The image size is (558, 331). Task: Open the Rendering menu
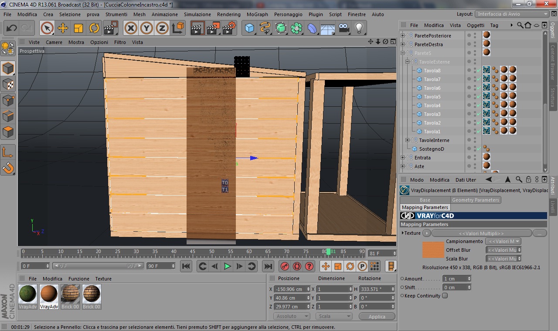point(228,14)
